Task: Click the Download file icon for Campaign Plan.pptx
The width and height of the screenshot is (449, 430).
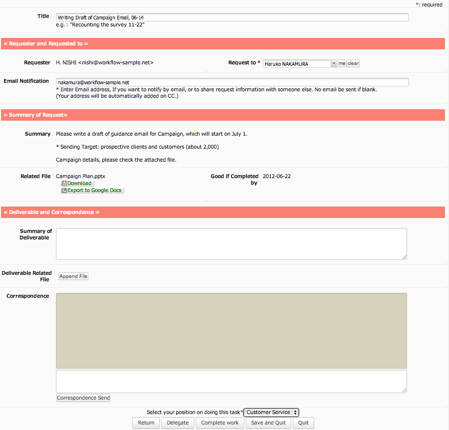Action: 64,183
